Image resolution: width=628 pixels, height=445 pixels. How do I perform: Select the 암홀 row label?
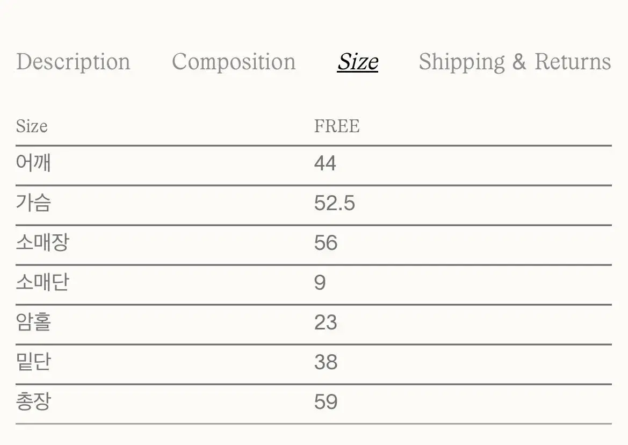click(x=33, y=321)
